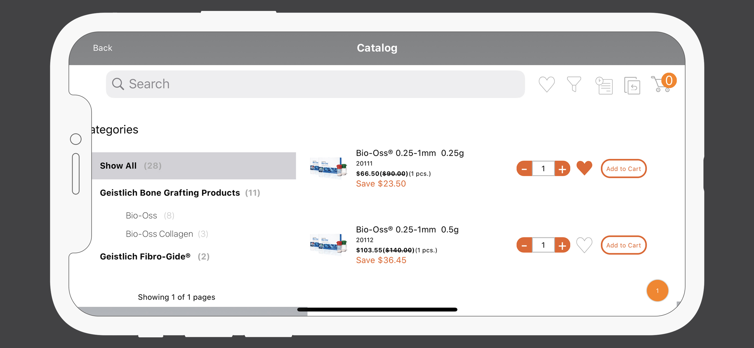Click the search magnifier icon

click(118, 84)
